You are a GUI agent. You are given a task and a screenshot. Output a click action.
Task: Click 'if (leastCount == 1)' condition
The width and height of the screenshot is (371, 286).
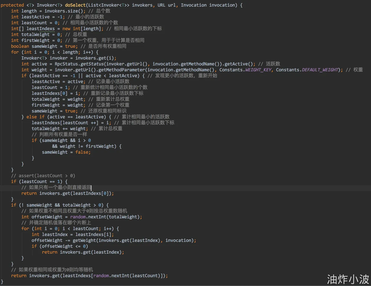pos(39,182)
